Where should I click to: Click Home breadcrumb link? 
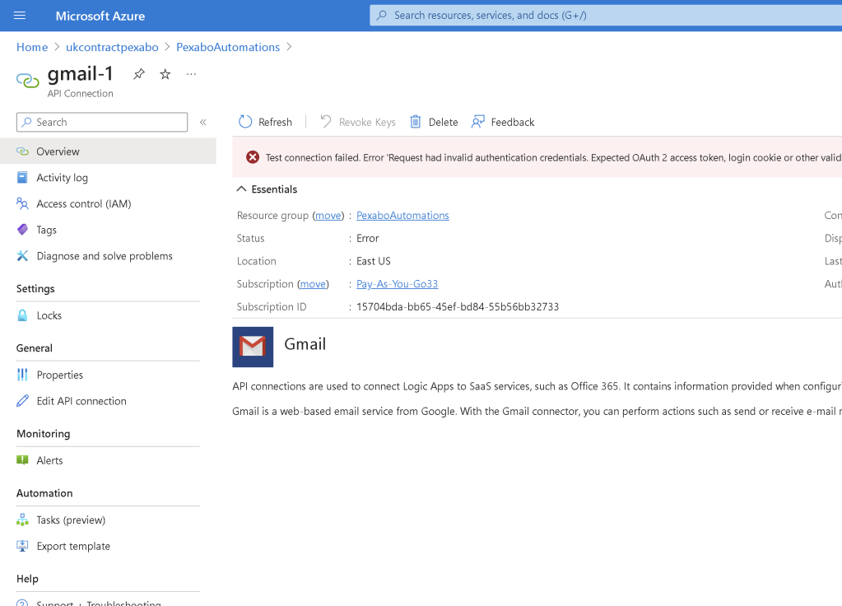pos(32,47)
